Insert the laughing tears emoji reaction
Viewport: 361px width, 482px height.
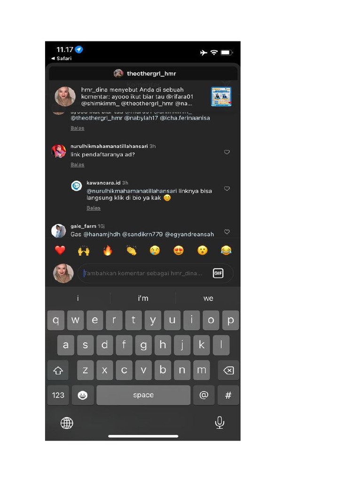click(226, 250)
